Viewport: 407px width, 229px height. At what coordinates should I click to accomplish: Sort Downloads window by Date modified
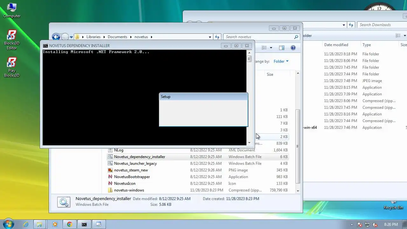[341, 45]
